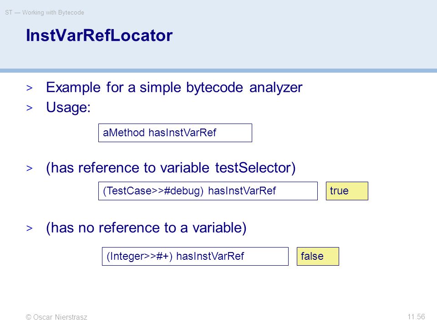Click the blue divider bar under the title
Image resolution: width=437 pixels, height=327 pixels.
(218, 71)
